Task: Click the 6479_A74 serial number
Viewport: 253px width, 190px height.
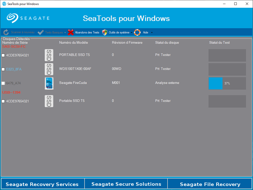Action: (x=13, y=83)
